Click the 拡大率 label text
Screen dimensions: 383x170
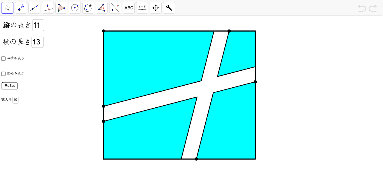pyautogui.click(x=7, y=100)
